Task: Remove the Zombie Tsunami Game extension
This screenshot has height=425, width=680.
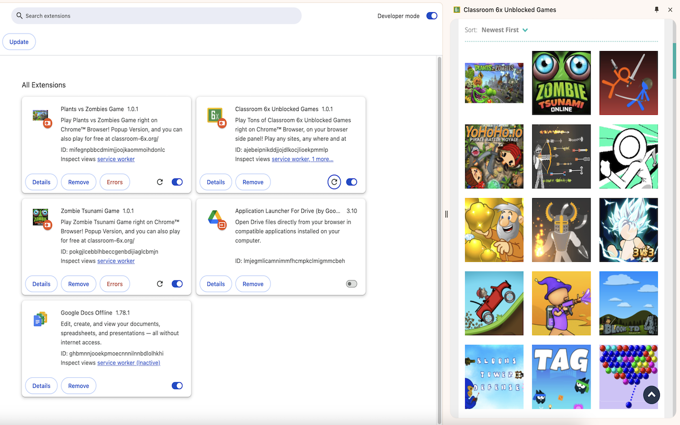Action: [x=79, y=284]
